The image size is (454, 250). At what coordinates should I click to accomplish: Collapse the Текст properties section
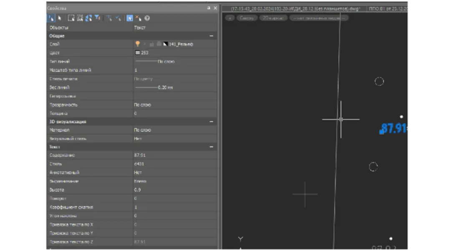(x=211, y=147)
